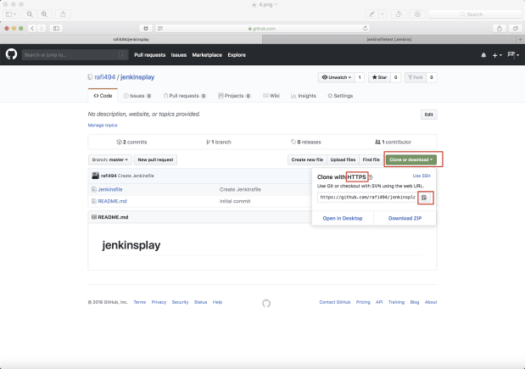Click the New pull request button
The image size is (525, 369).
click(x=156, y=159)
